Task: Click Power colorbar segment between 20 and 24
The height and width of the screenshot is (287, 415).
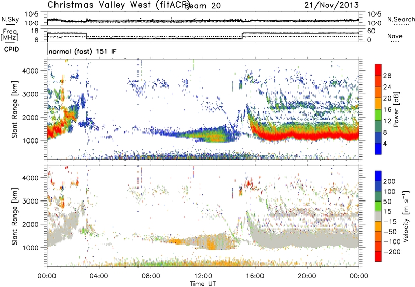Action: (378, 92)
